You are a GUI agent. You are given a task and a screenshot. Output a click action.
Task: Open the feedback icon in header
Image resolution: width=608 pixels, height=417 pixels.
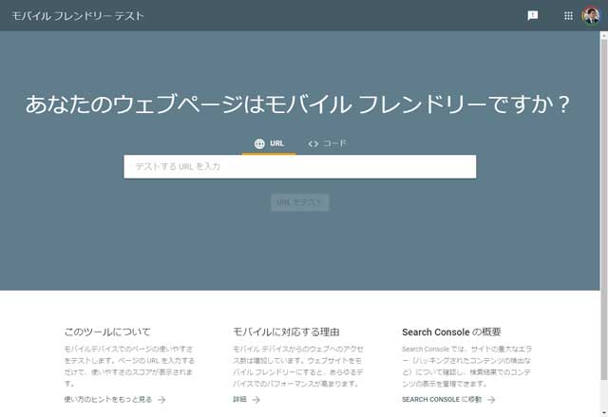click(x=533, y=15)
